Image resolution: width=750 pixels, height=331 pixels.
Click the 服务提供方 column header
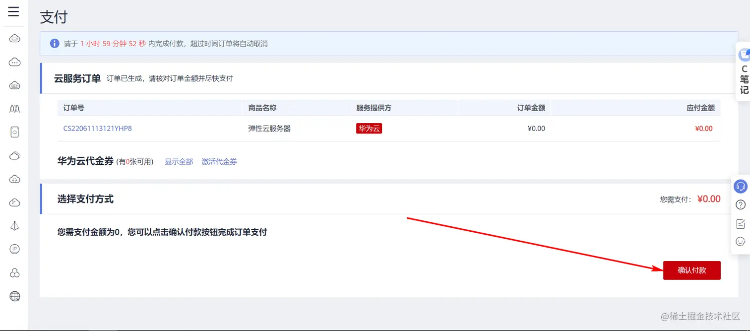(x=374, y=108)
